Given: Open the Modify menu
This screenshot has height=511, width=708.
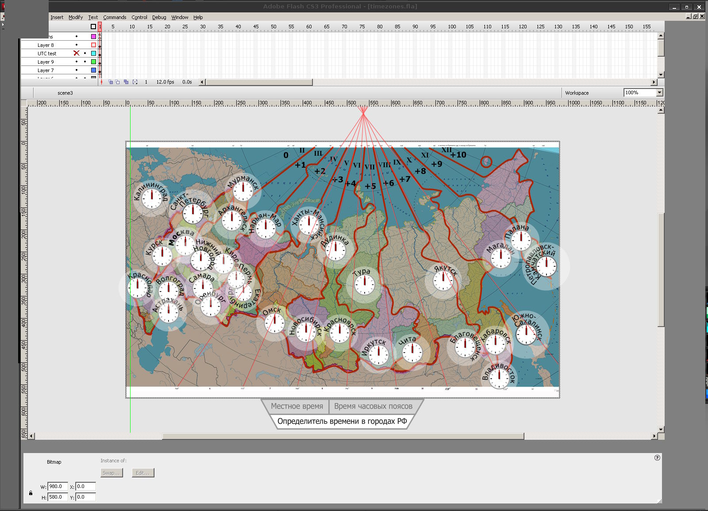Looking at the screenshot, I should pyautogui.click(x=76, y=17).
